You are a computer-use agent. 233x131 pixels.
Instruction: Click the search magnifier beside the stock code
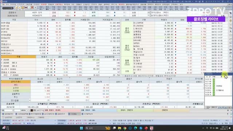pos(29,110)
